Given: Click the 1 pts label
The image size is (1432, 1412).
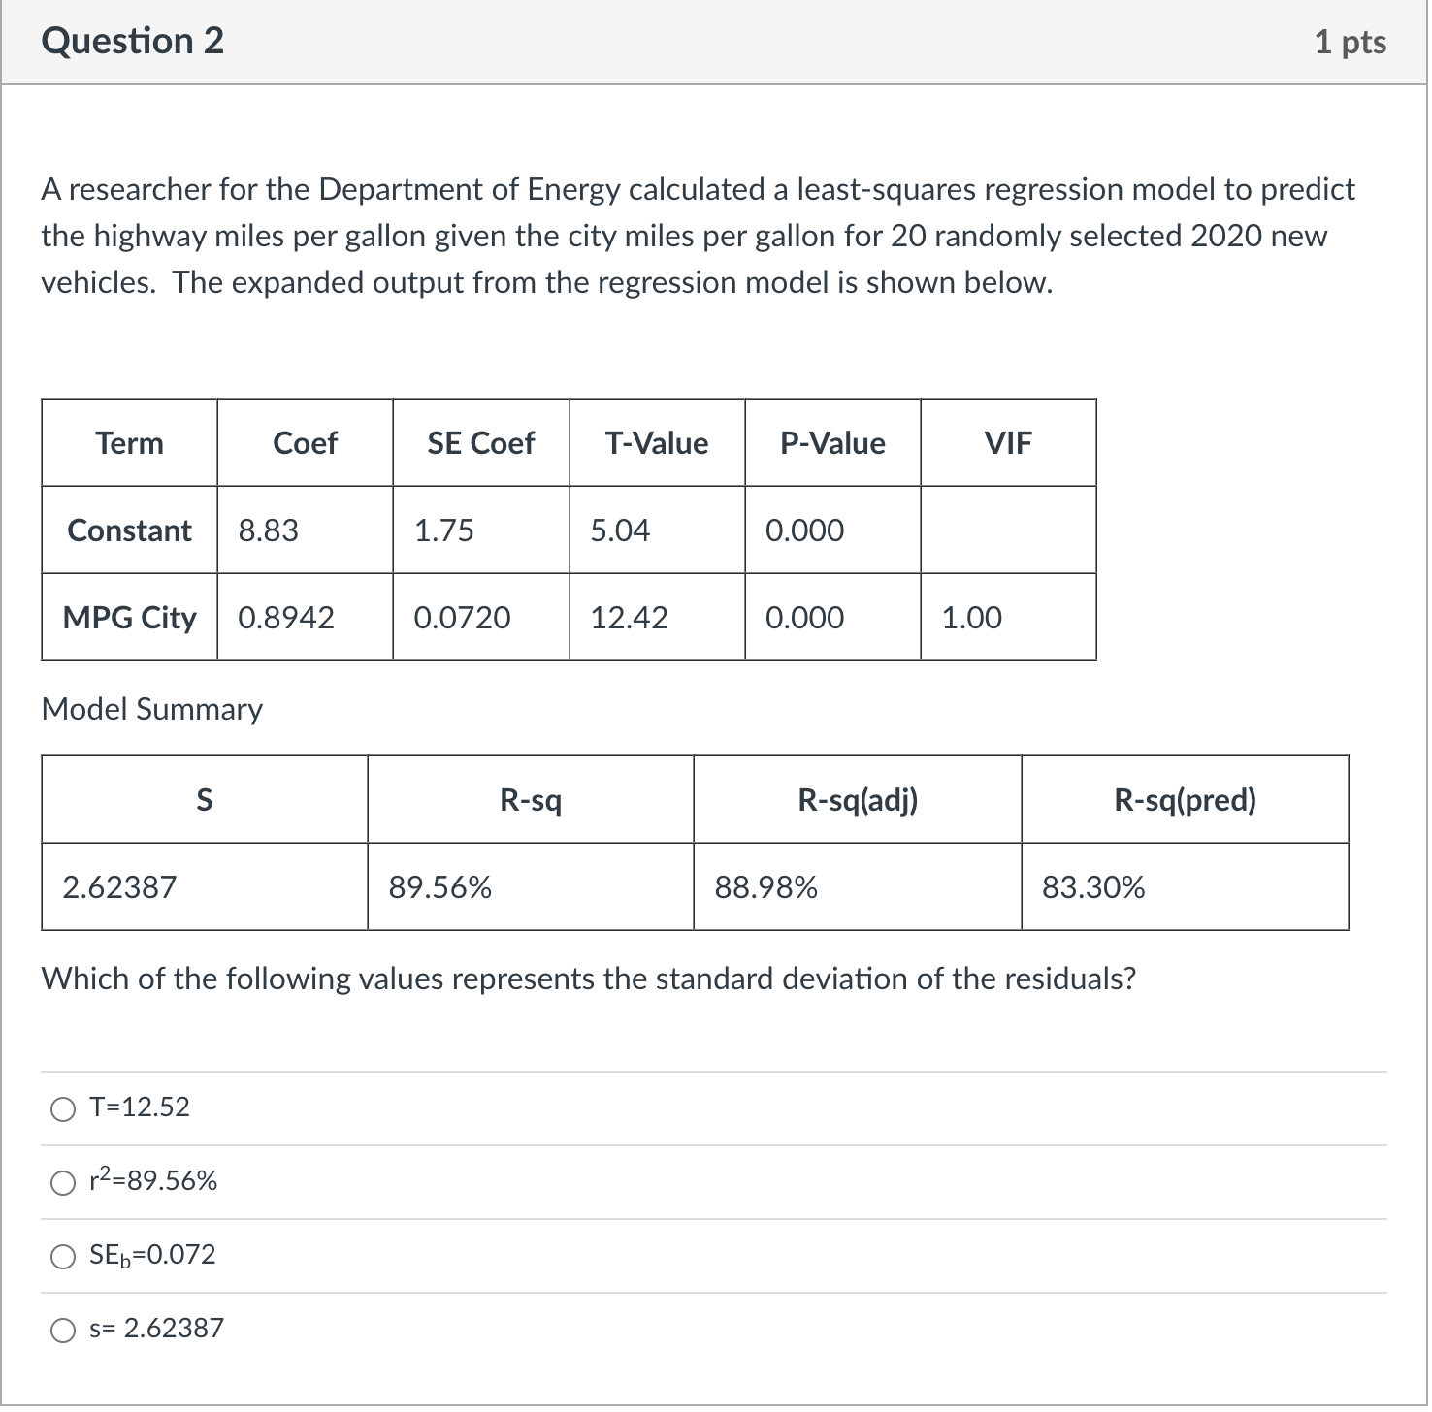Looking at the screenshot, I should coord(1351,42).
